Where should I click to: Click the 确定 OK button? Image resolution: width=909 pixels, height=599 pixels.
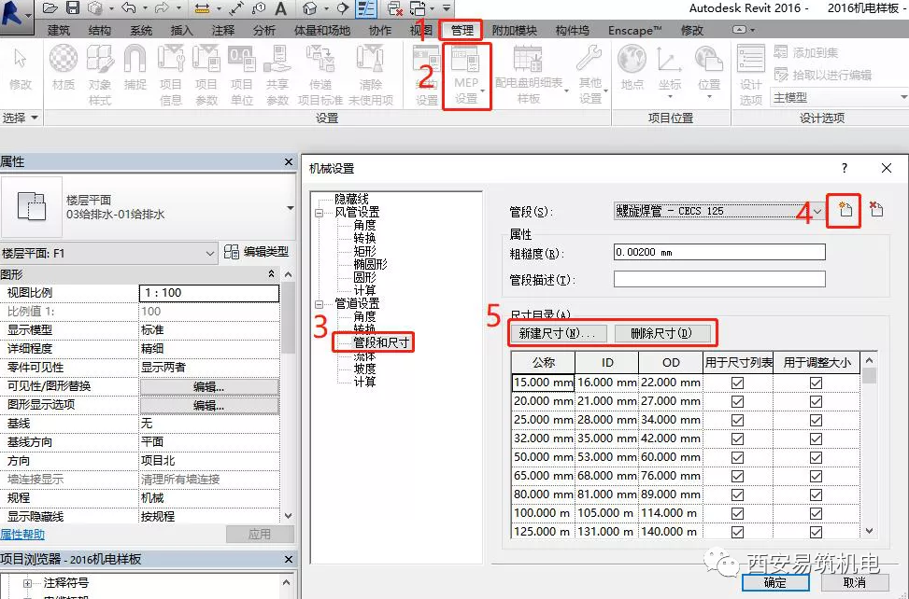775,583
